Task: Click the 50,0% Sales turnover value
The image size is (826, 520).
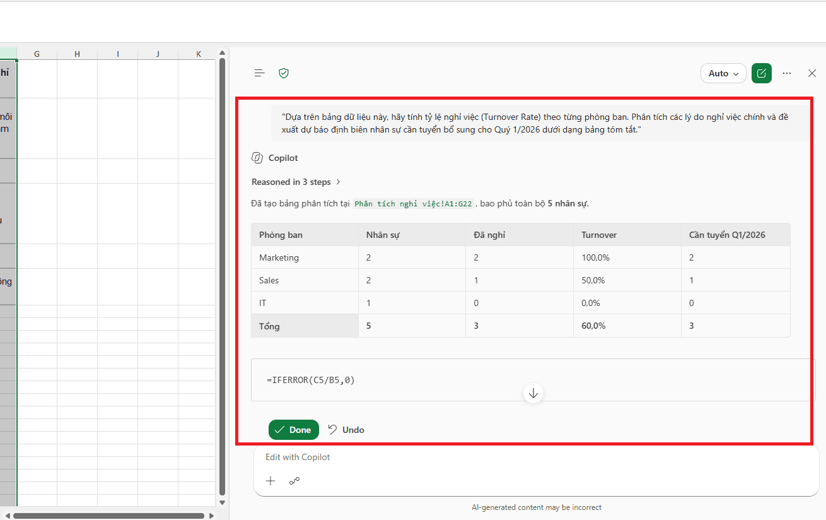Action: (593, 280)
